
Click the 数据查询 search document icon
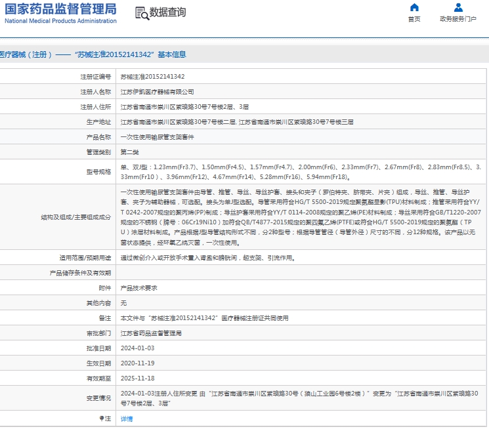[x=142, y=13]
